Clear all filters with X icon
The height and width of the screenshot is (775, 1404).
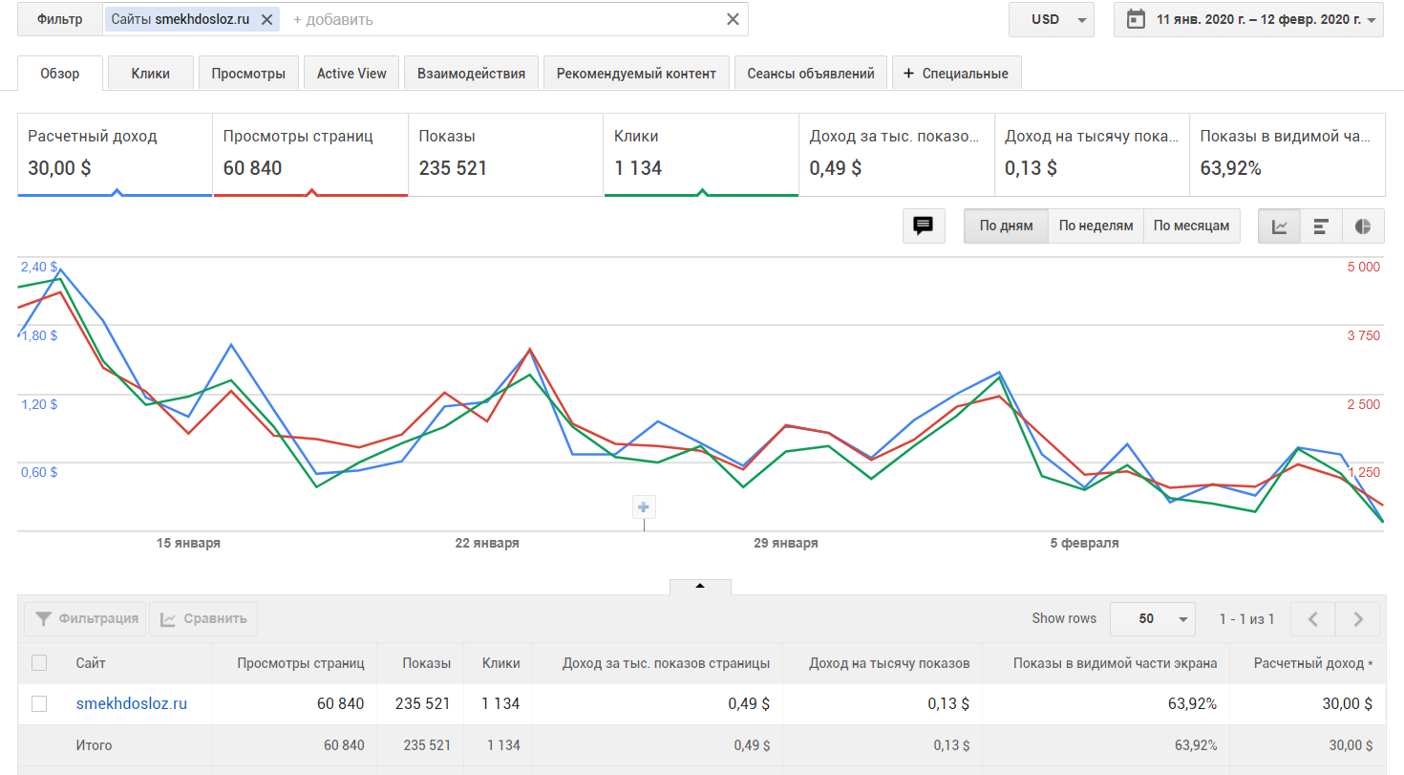tap(733, 19)
